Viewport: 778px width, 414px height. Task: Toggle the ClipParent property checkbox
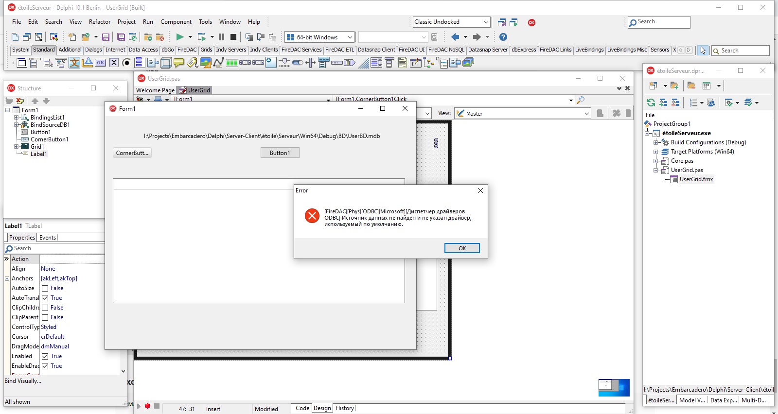pyautogui.click(x=45, y=317)
